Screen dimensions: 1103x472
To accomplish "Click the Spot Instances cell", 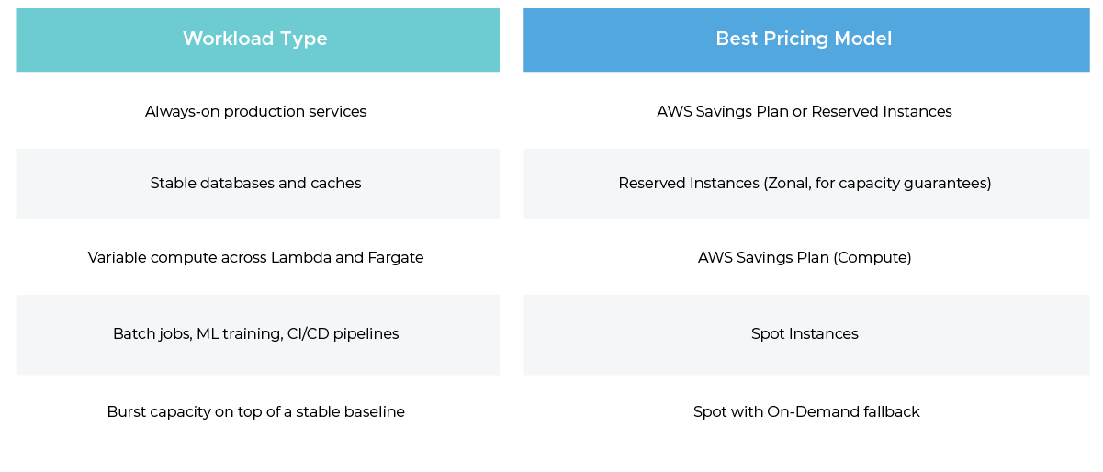I will 806,334.
